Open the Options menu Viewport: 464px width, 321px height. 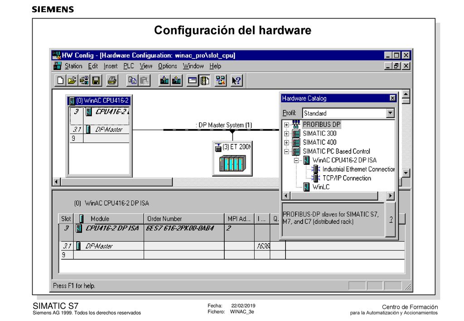pos(168,66)
